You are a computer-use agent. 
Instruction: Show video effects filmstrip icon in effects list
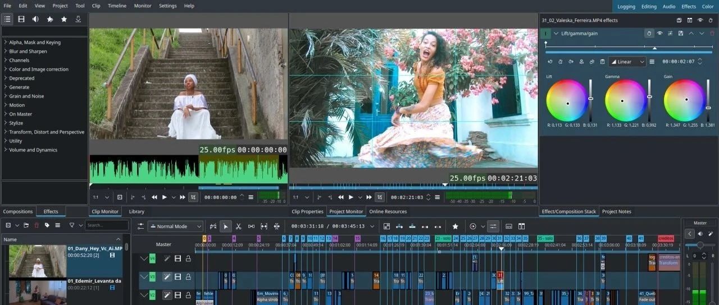(x=21, y=19)
